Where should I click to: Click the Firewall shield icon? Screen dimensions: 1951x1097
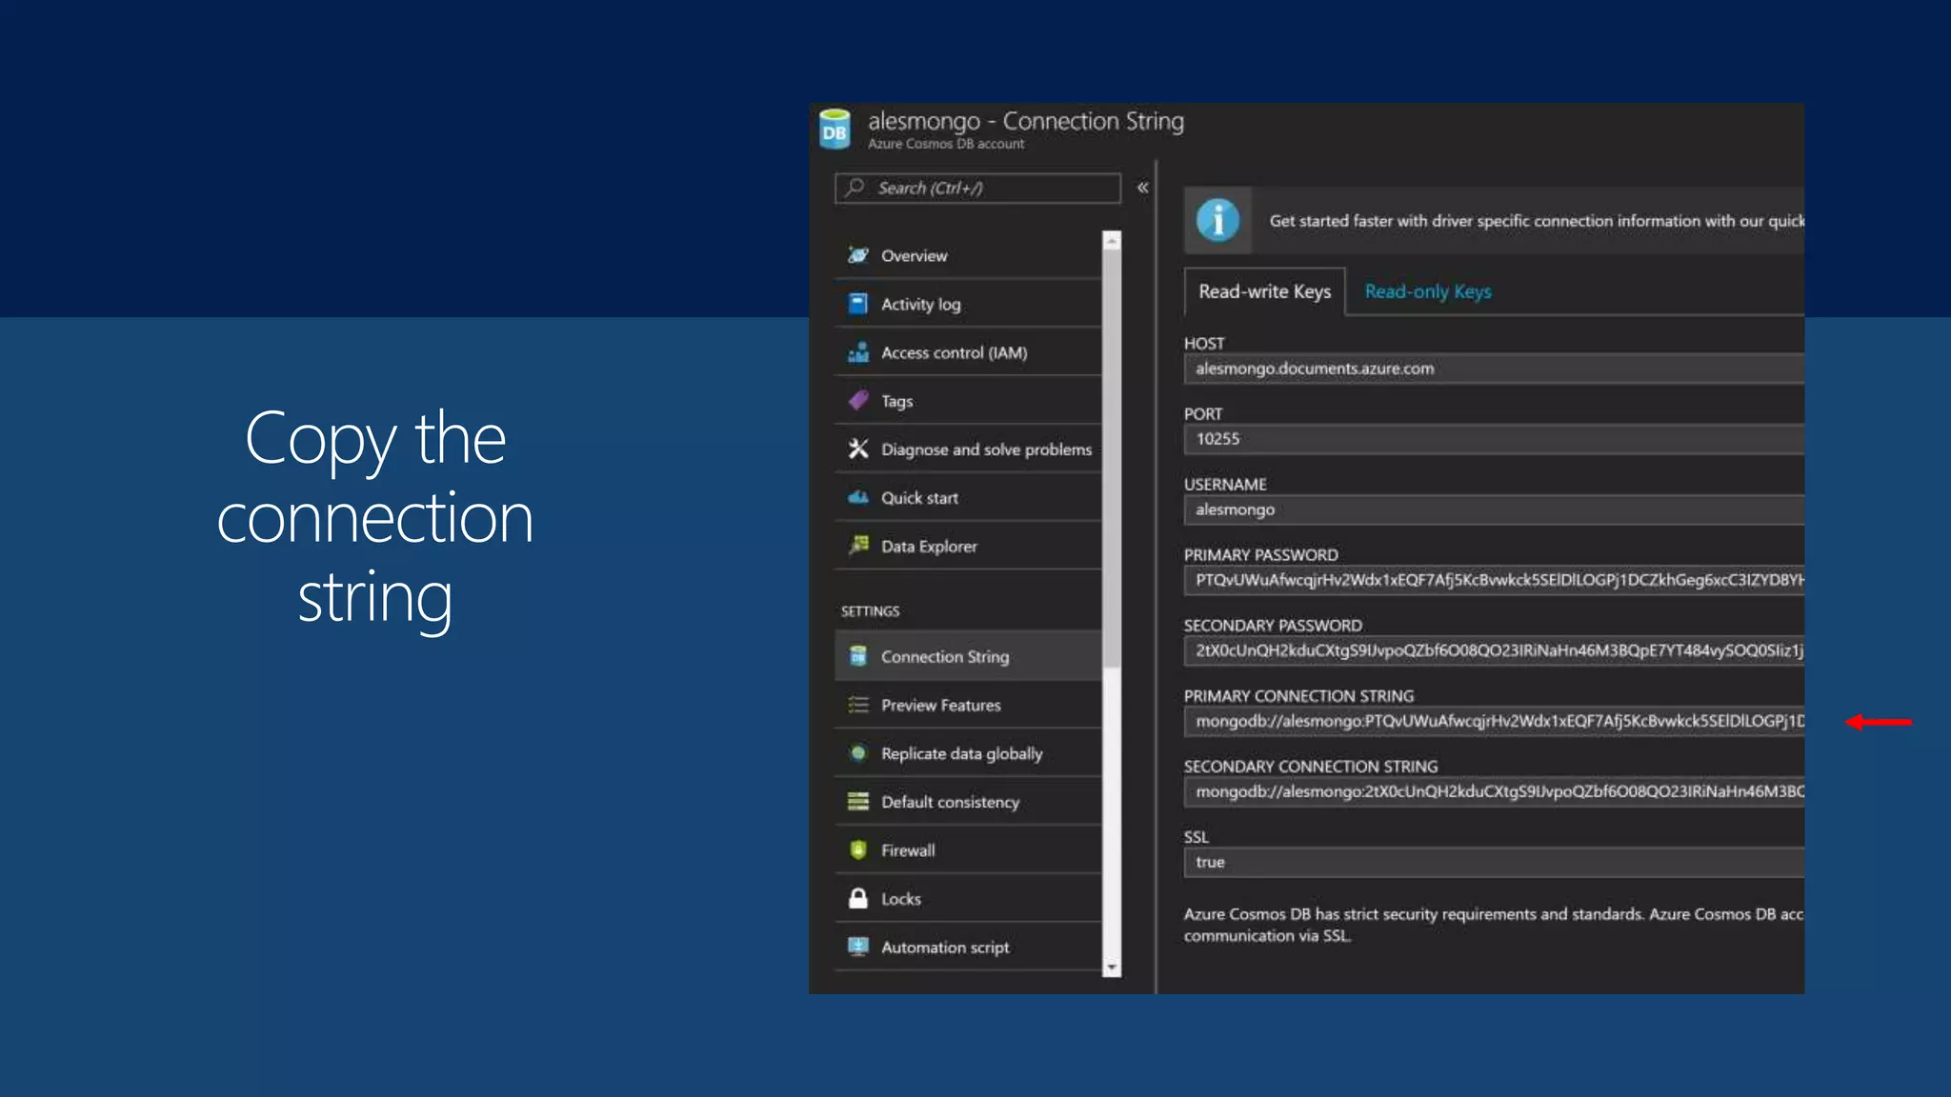click(x=857, y=849)
